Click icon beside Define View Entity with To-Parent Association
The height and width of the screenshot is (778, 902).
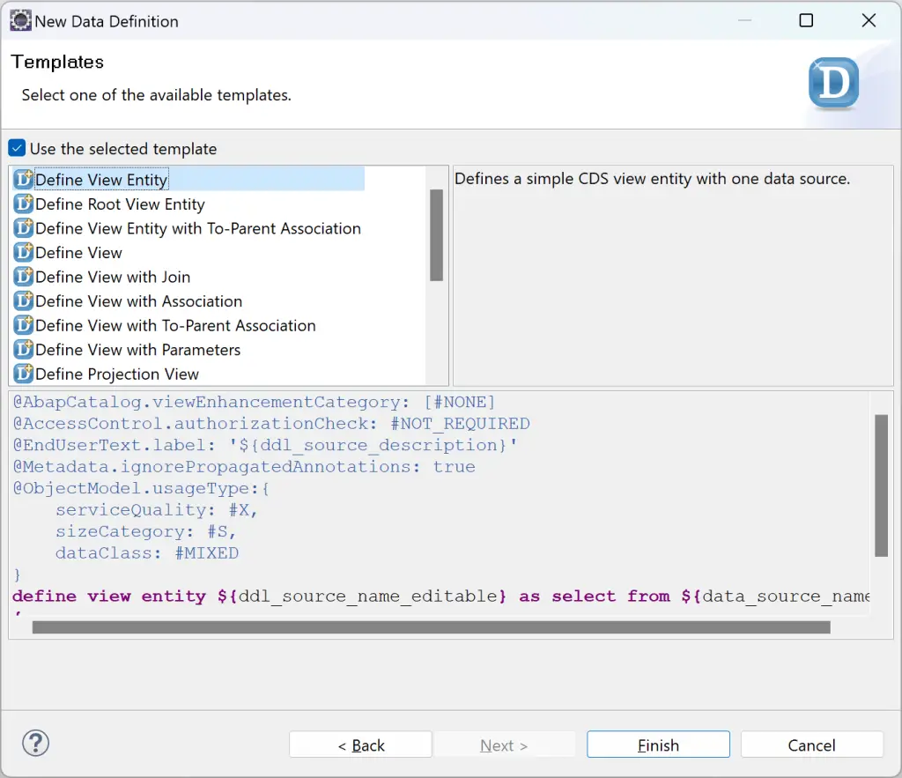[x=24, y=228]
